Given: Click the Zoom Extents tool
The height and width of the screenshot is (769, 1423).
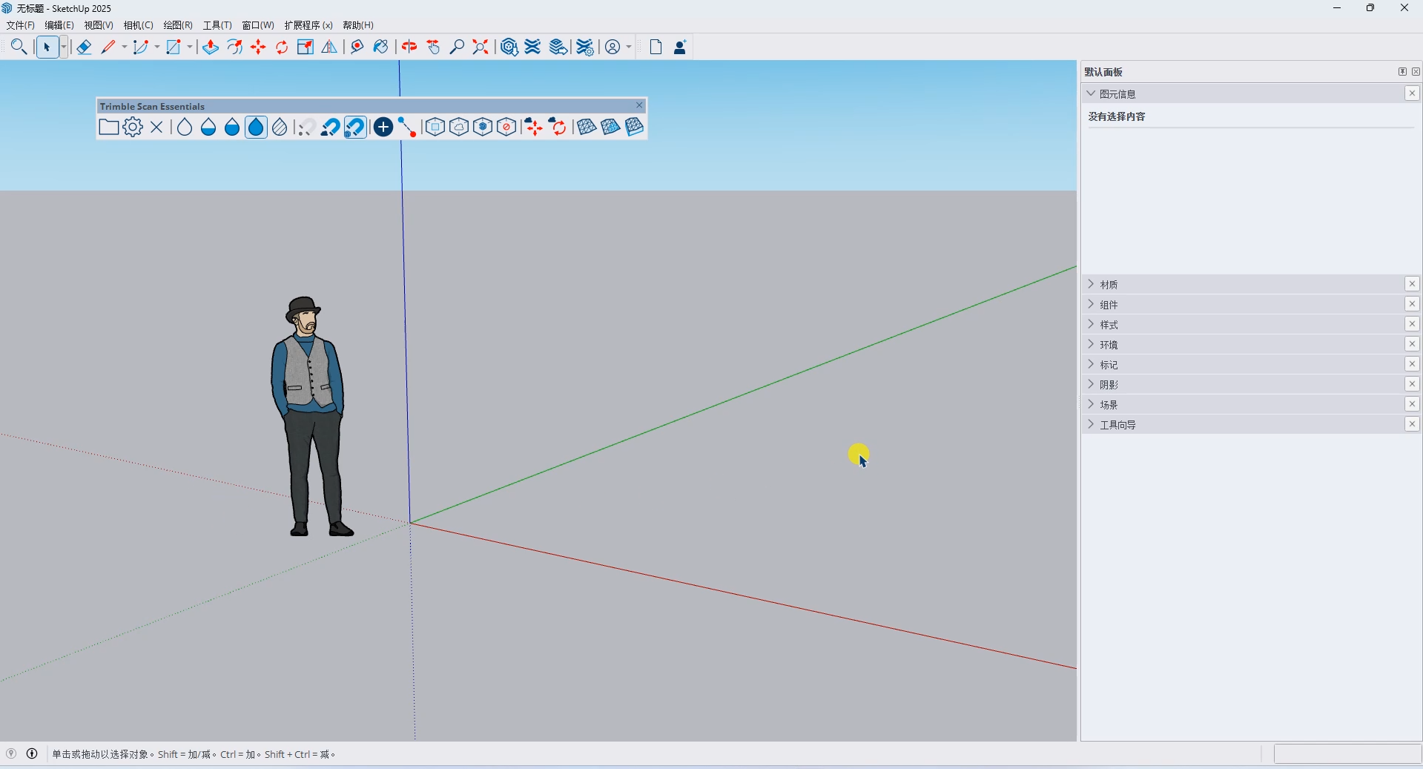Looking at the screenshot, I should (481, 47).
